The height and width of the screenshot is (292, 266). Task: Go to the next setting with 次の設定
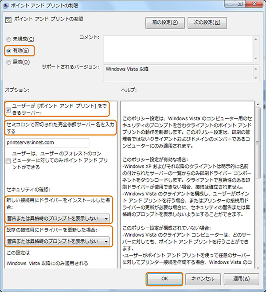point(207,22)
